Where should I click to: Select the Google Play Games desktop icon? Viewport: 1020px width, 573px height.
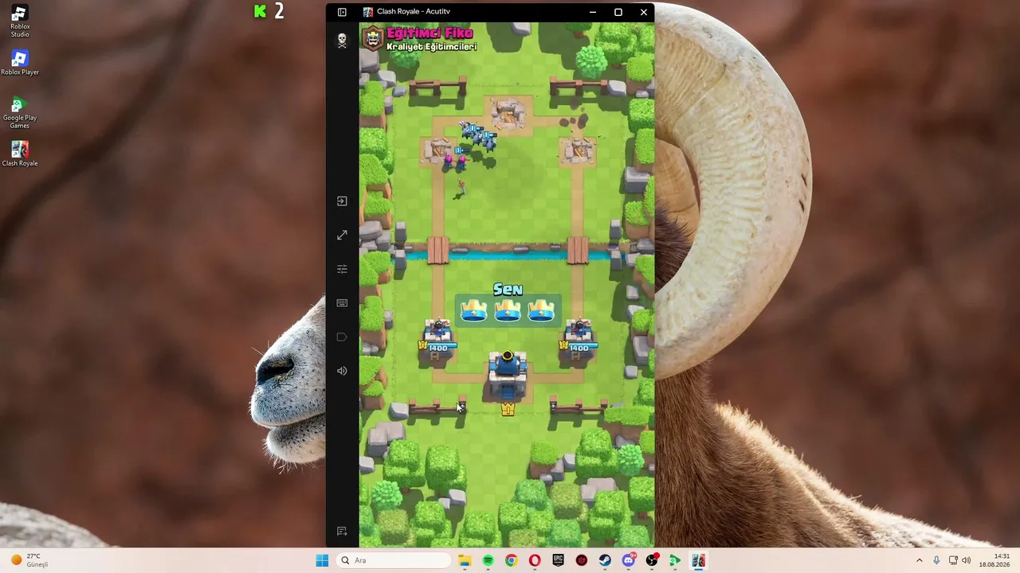pos(20,112)
